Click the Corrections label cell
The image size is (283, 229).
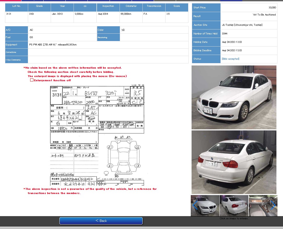[17, 52]
